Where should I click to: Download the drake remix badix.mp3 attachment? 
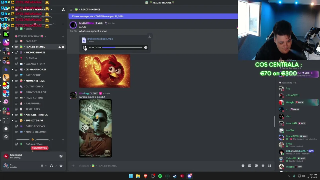coord(150,36)
